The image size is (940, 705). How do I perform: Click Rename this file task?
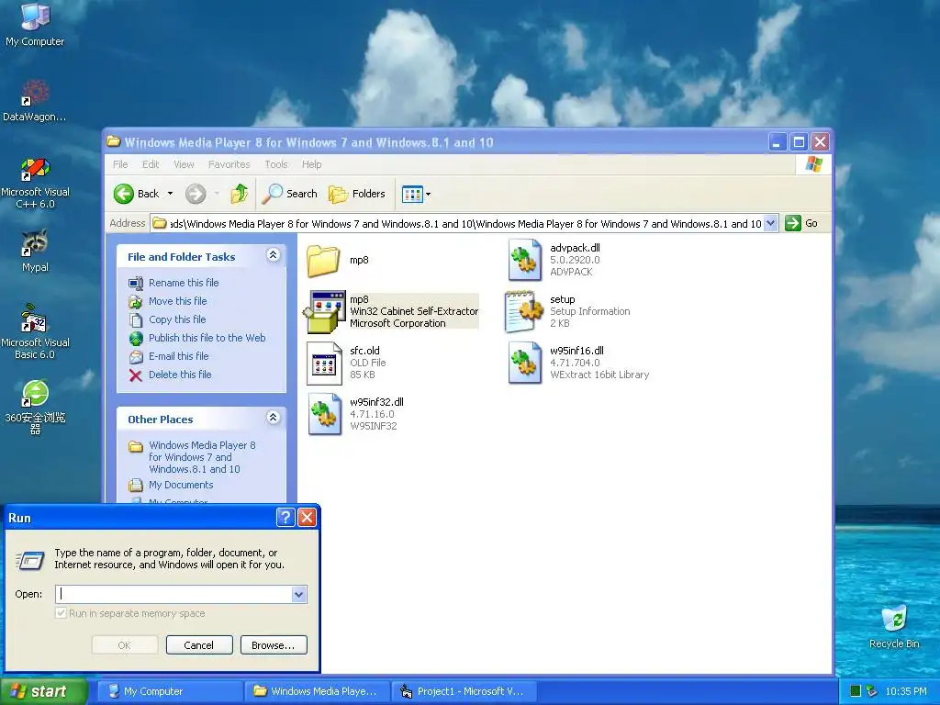(x=184, y=283)
